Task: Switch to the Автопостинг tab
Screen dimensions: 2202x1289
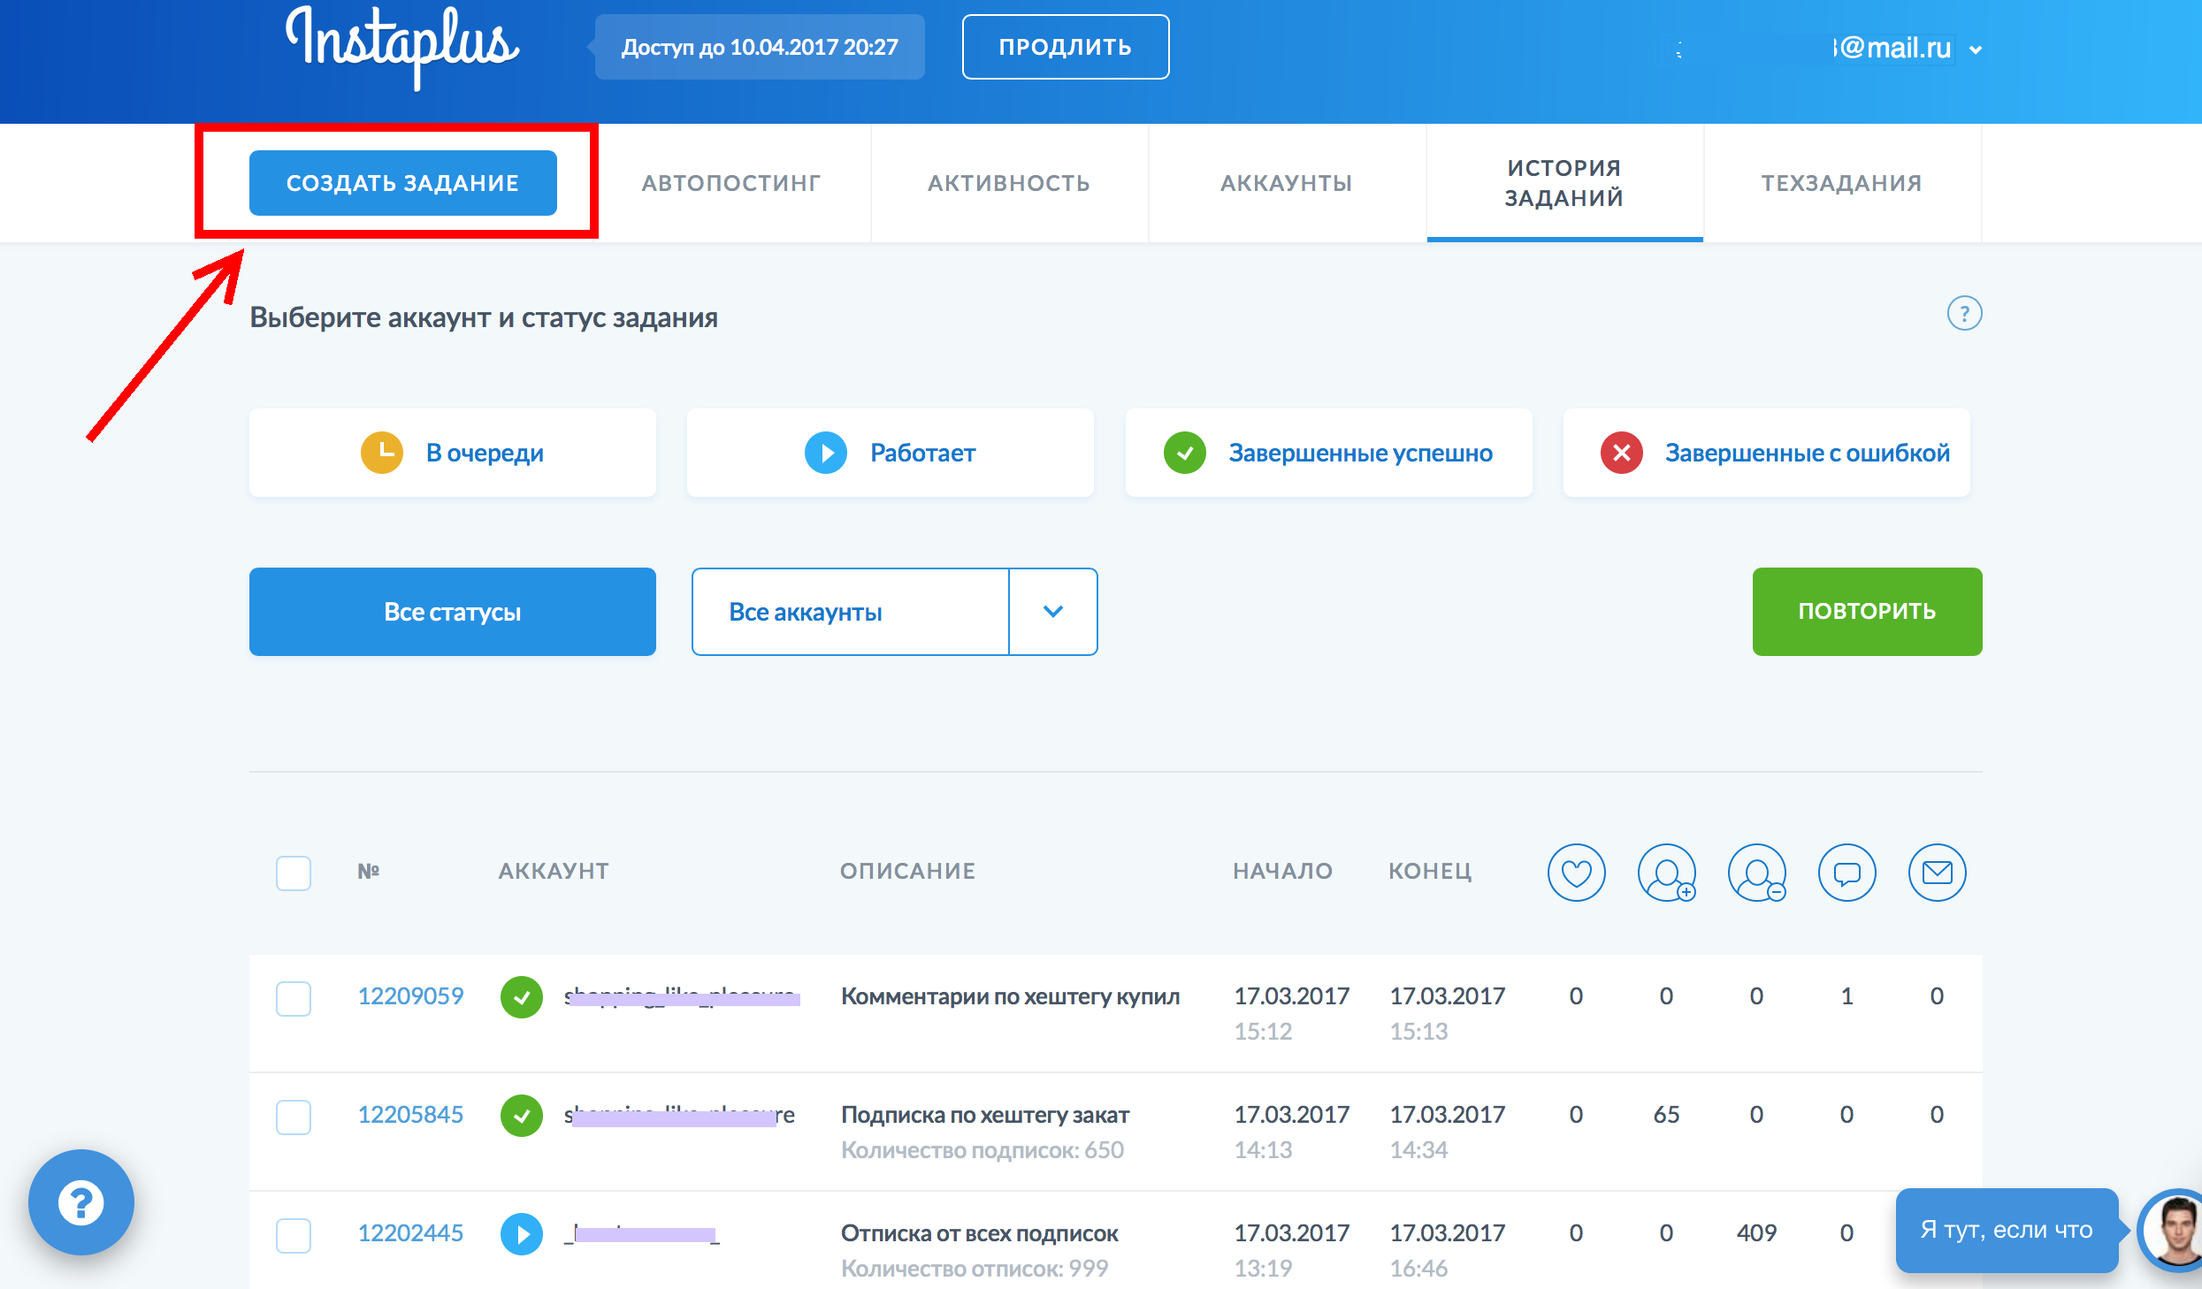Action: point(731,183)
